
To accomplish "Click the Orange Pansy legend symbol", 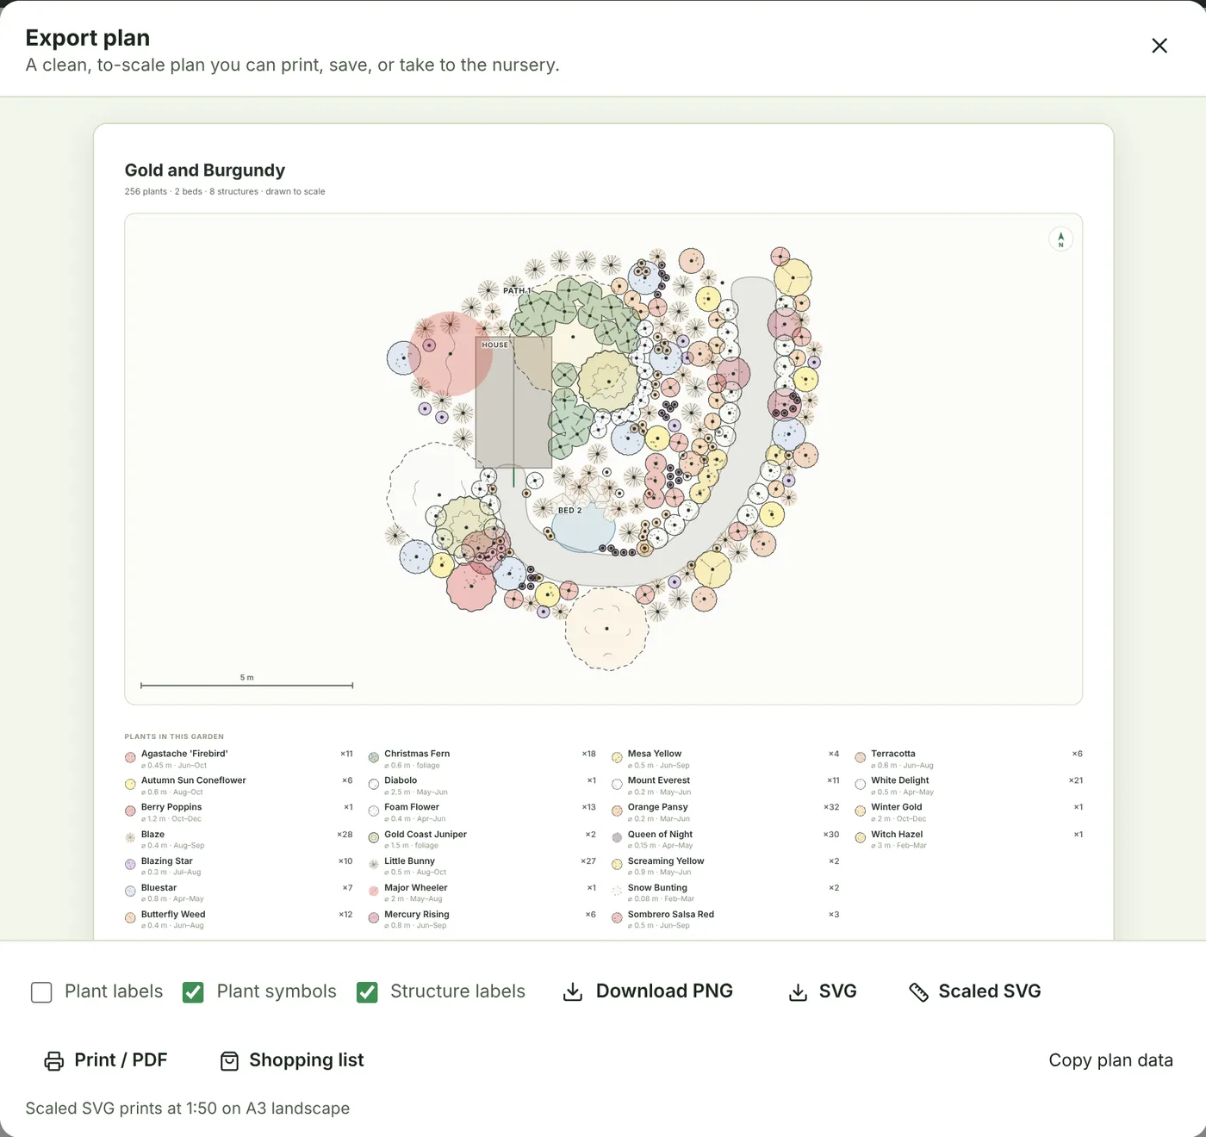I will pos(617,811).
